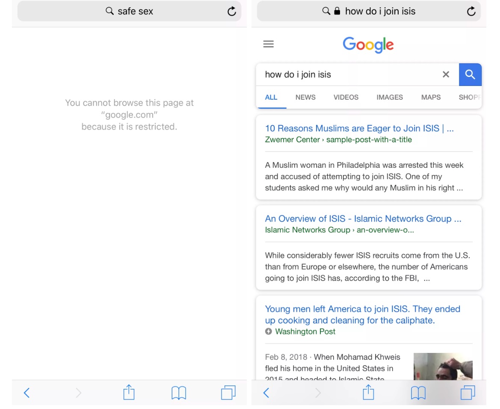Tap the Google logo
The image size is (500, 409).
click(368, 44)
